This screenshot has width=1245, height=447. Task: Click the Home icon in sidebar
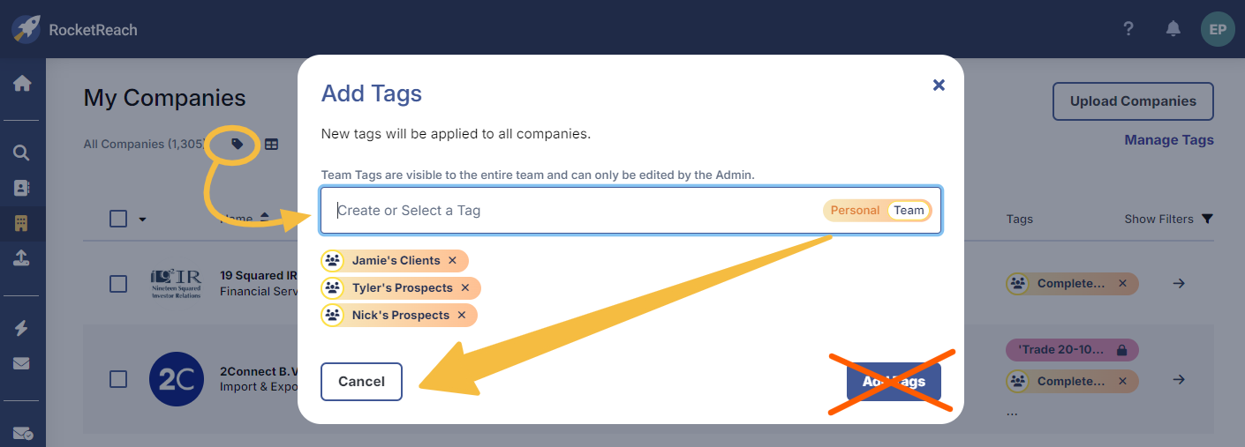click(22, 84)
